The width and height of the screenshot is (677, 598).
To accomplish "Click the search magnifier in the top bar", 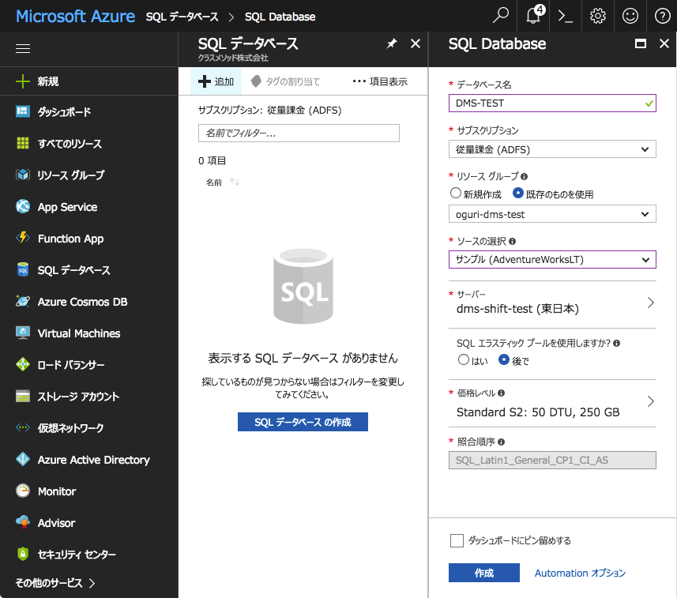I will coord(500,15).
